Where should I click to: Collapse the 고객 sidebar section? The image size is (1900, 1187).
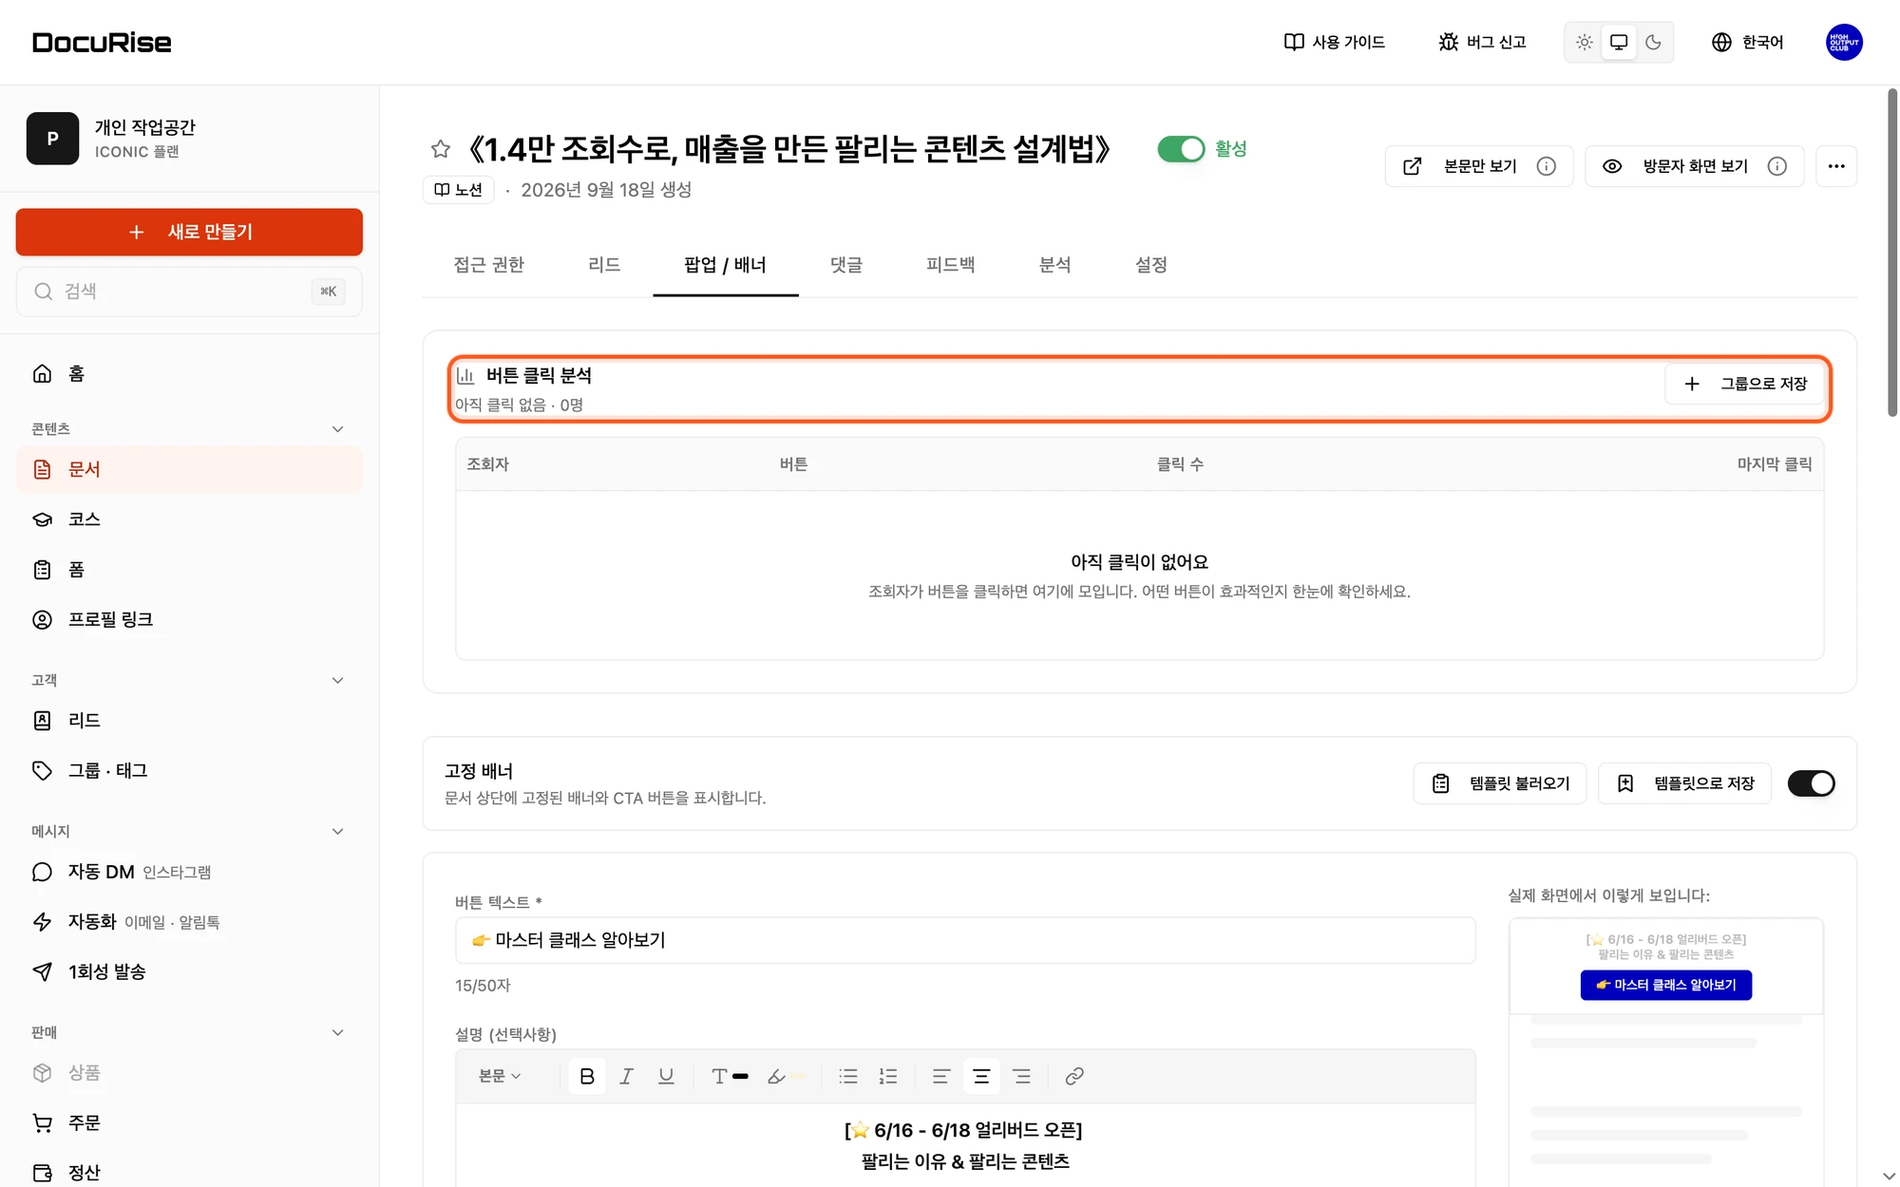[x=337, y=680]
